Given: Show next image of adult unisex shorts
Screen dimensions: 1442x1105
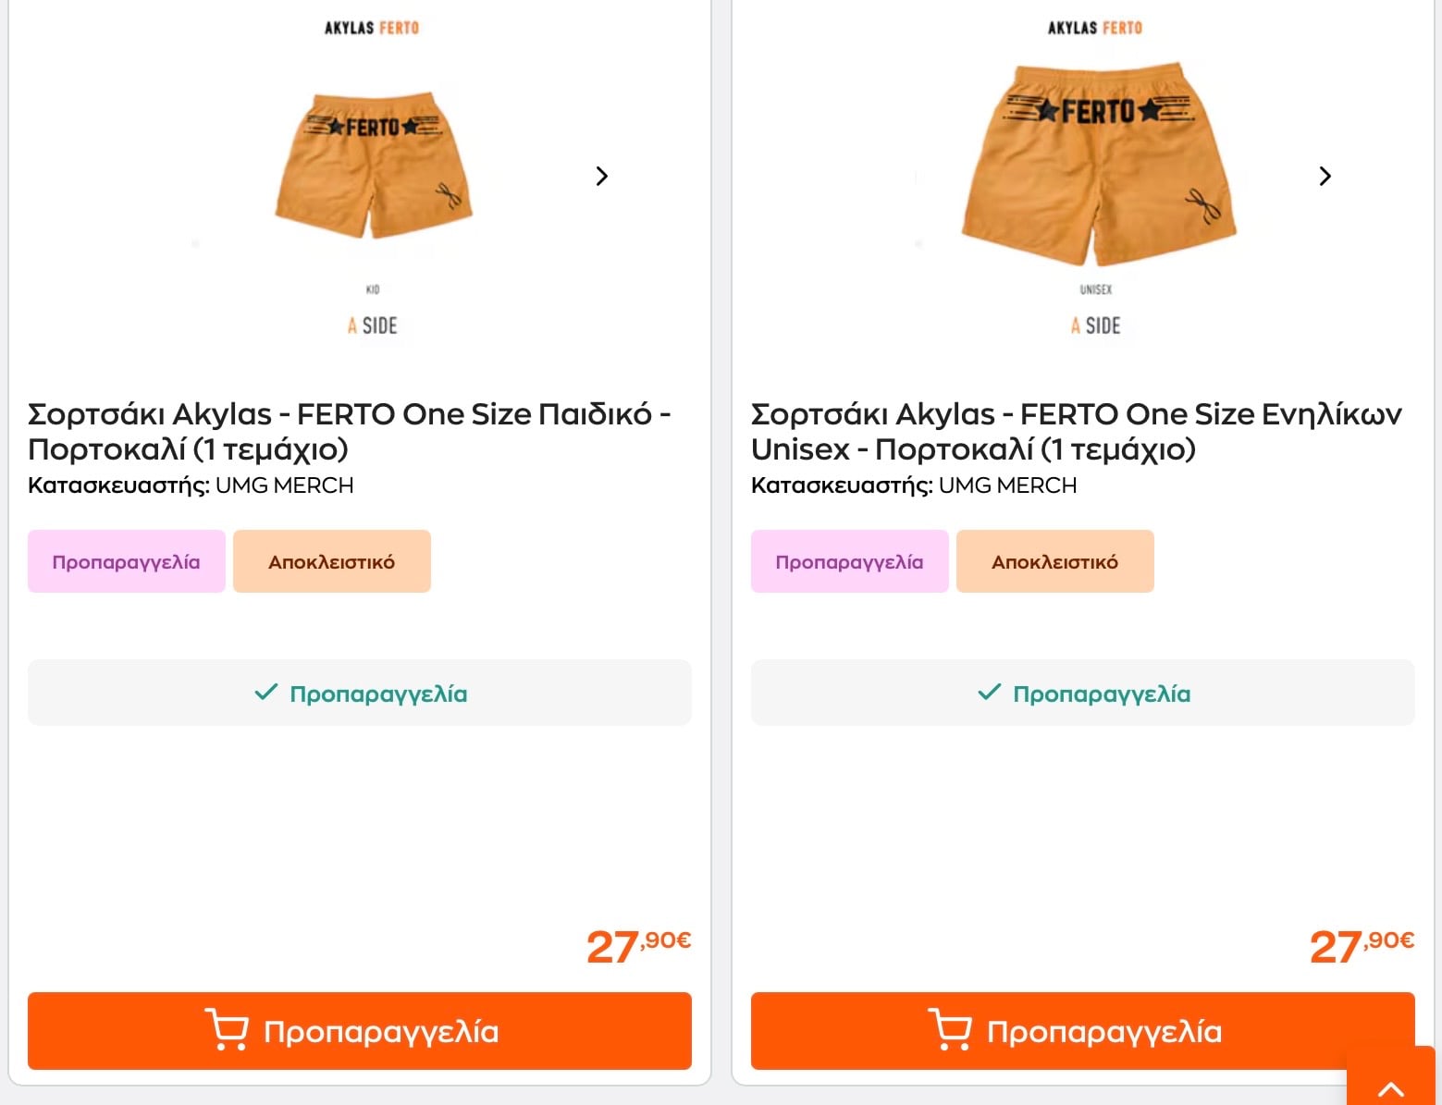Looking at the screenshot, I should [x=1325, y=176].
